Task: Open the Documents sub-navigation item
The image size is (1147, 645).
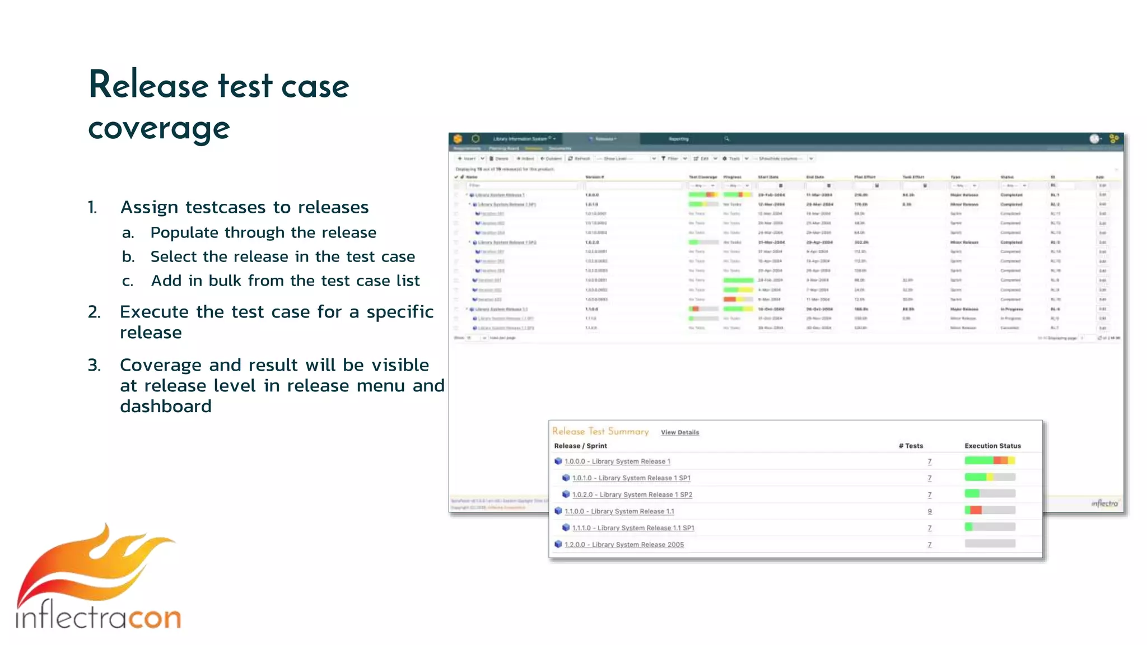Action: click(x=559, y=148)
